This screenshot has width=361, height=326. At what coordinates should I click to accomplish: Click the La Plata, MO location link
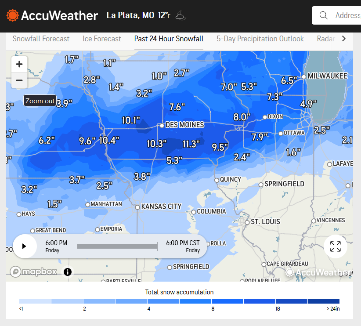click(130, 15)
